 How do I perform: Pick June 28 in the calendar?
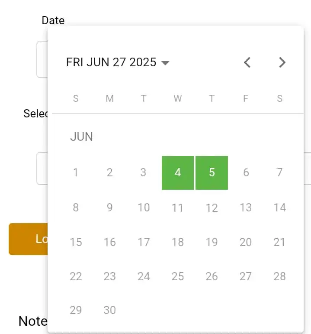(279, 276)
